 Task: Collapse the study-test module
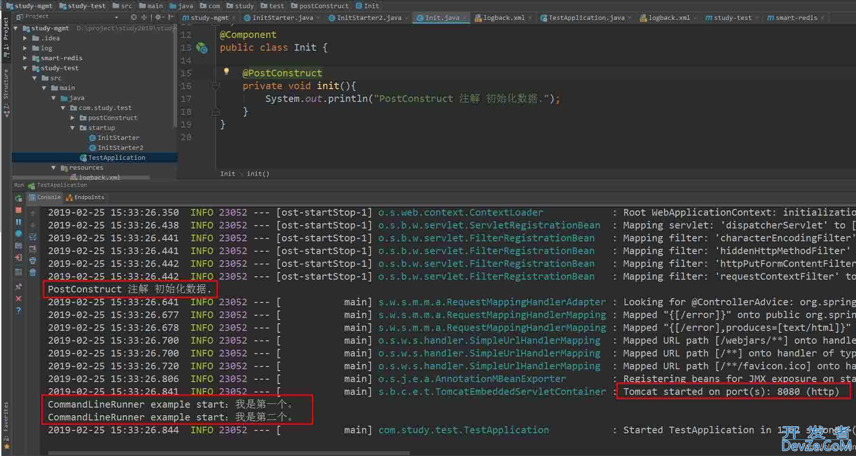(x=25, y=68)
